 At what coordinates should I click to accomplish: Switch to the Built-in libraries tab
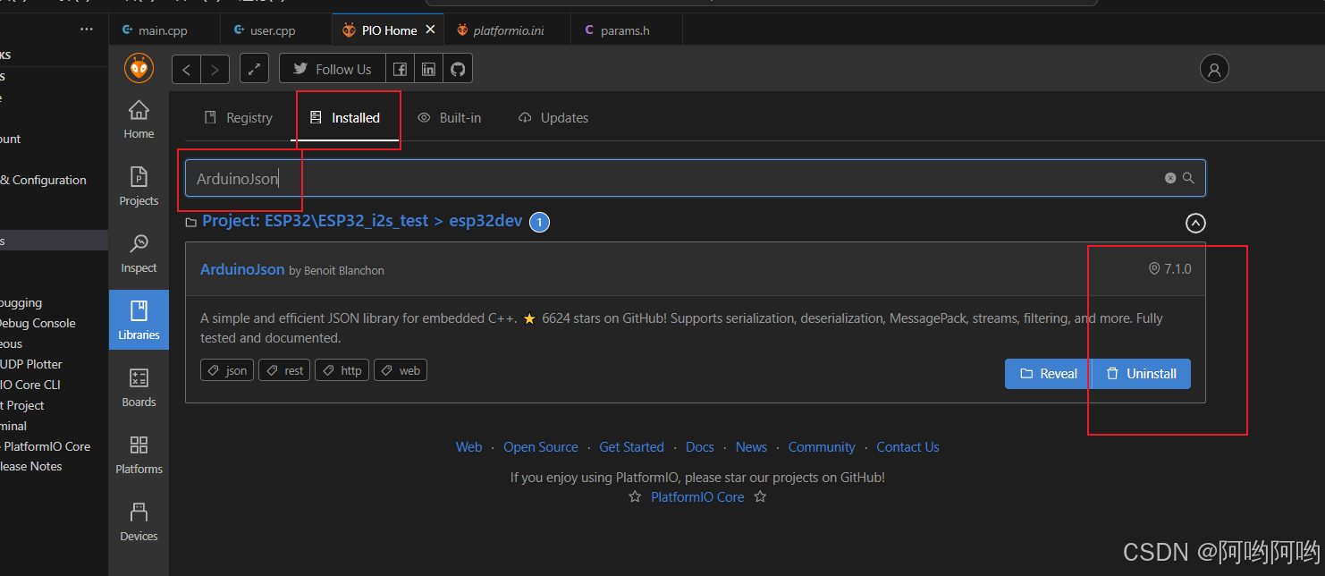[450, 118]
